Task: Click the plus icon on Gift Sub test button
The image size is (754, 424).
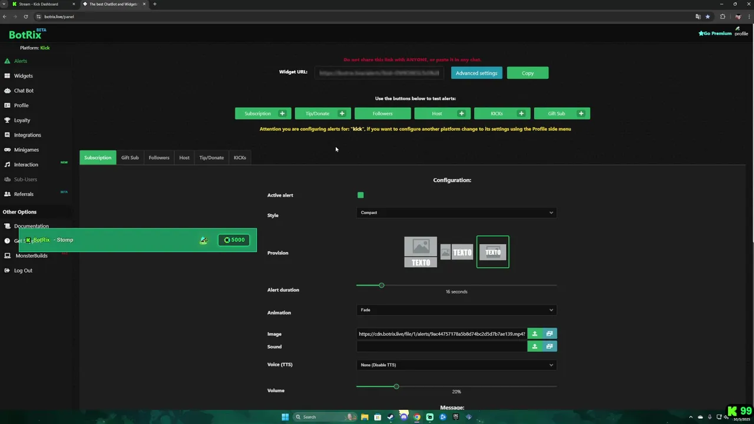Action: 581,114
